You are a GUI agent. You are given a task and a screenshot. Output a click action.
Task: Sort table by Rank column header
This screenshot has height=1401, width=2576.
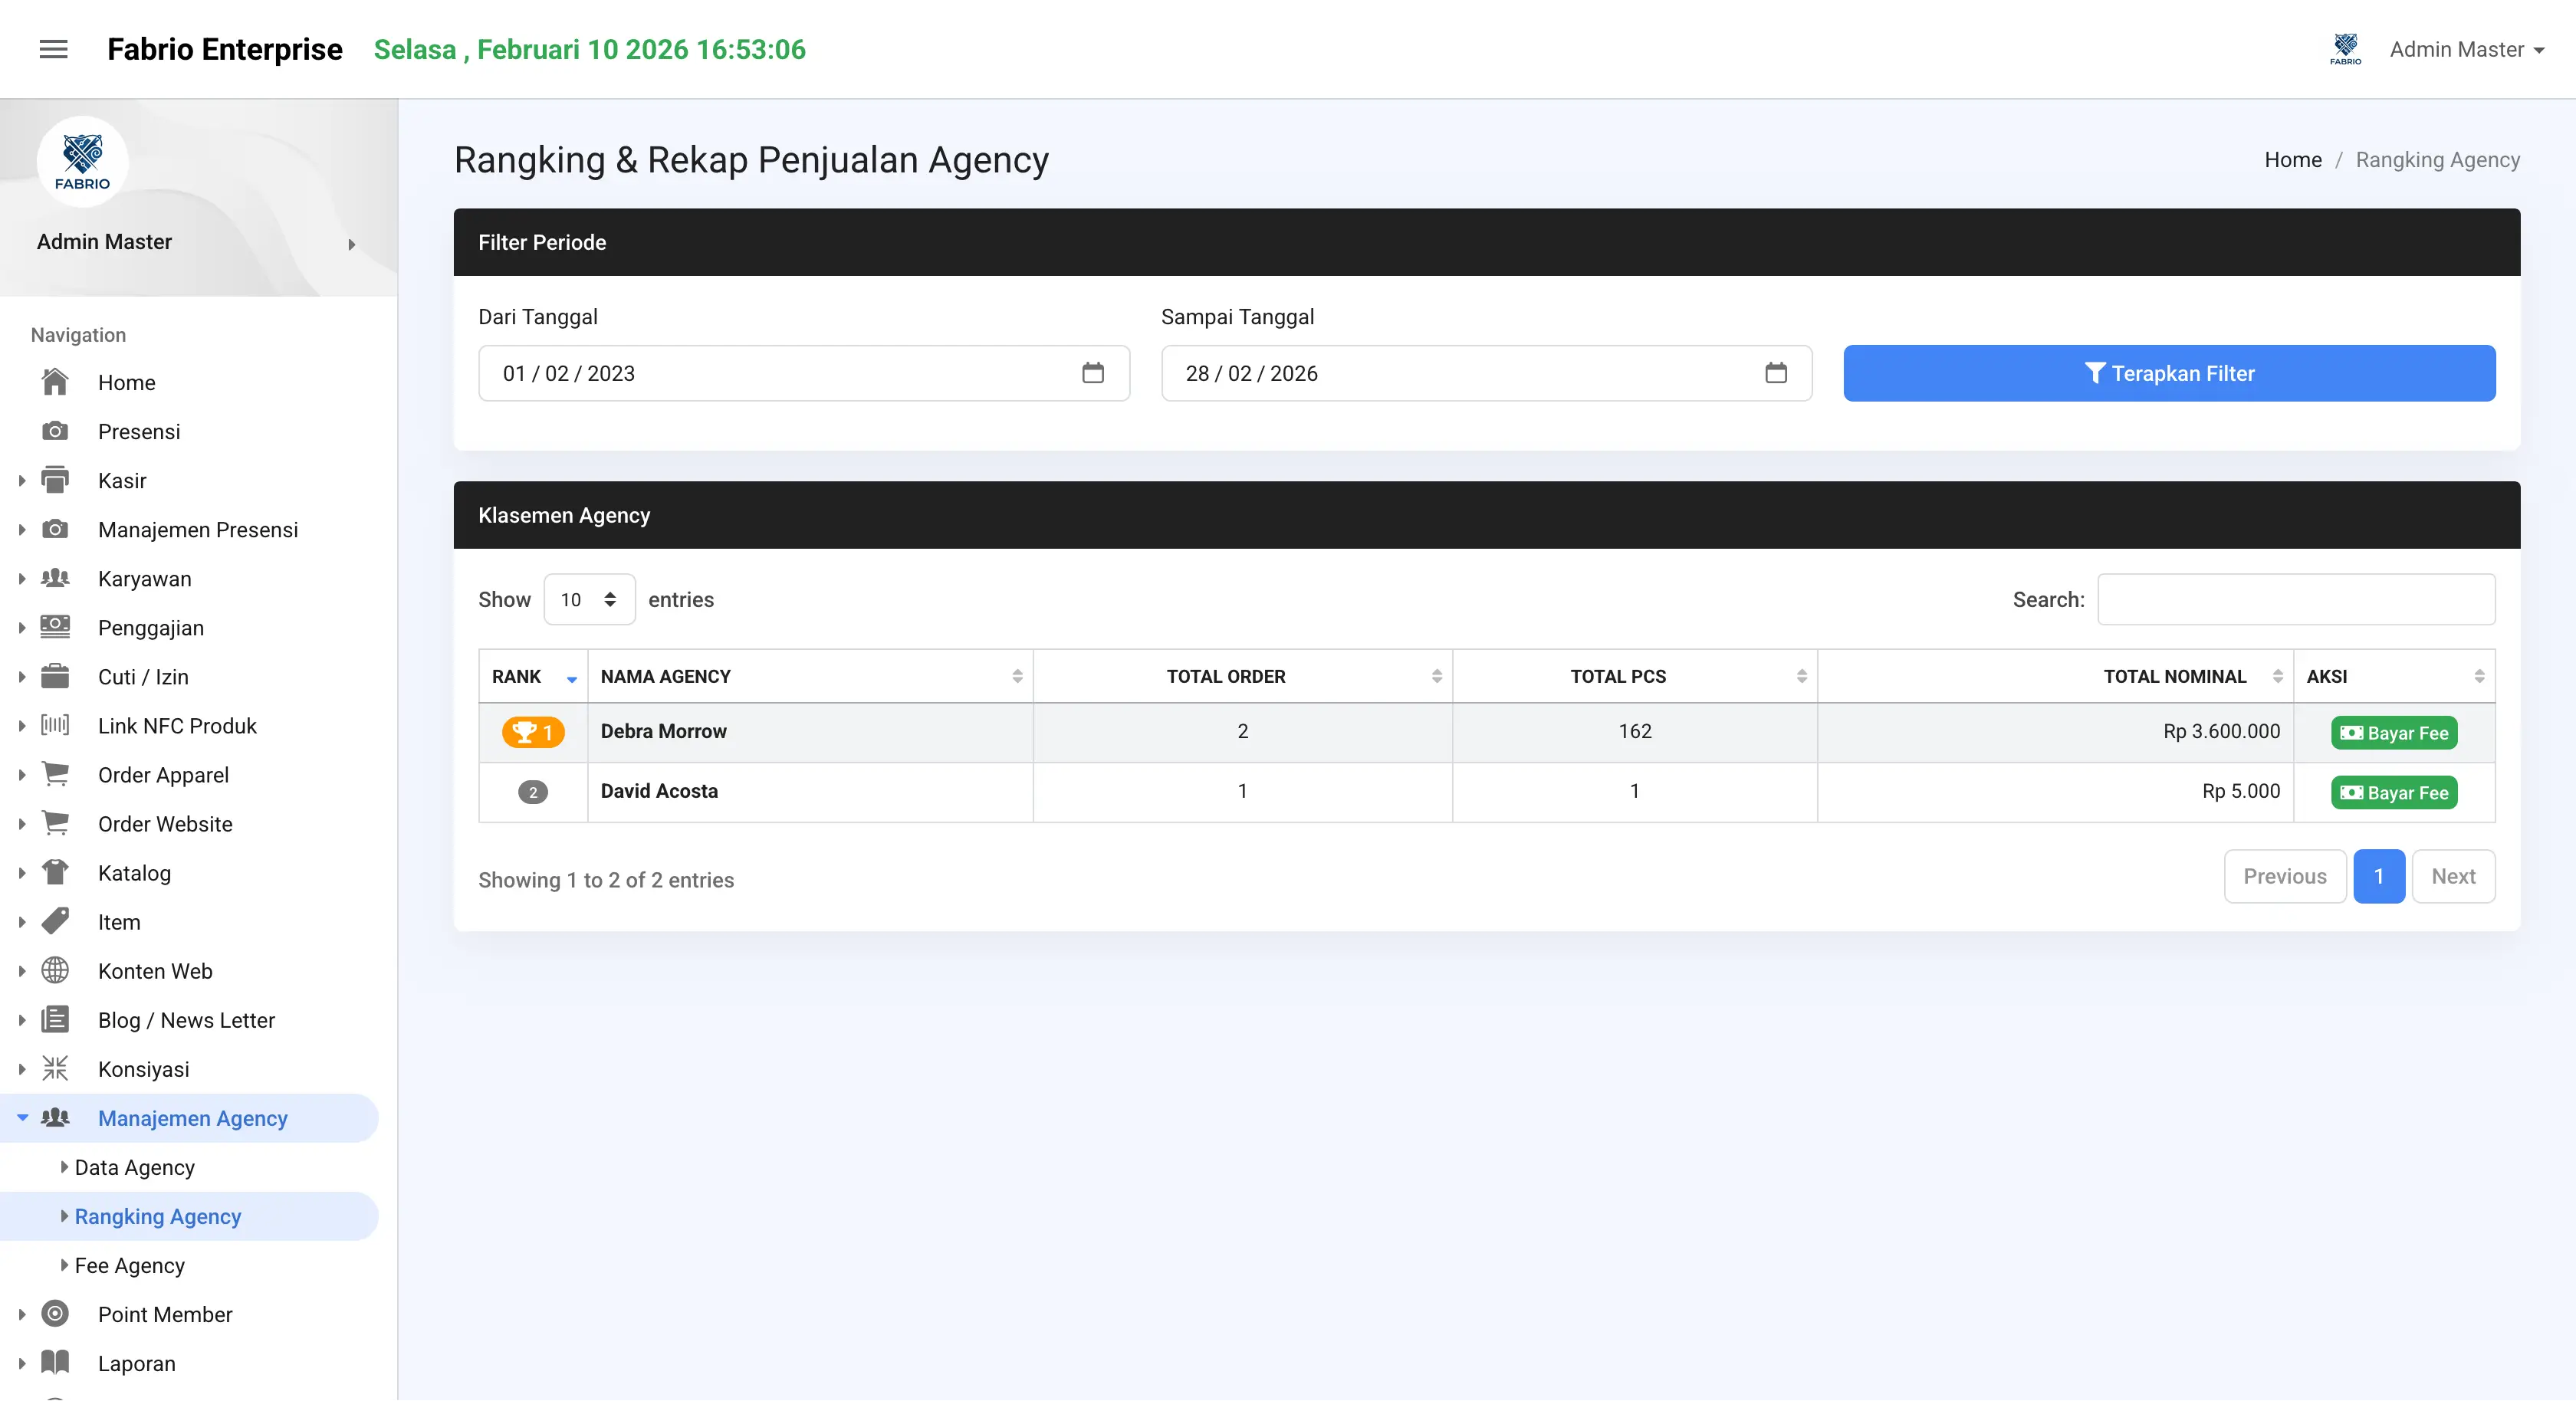point(533,676)
